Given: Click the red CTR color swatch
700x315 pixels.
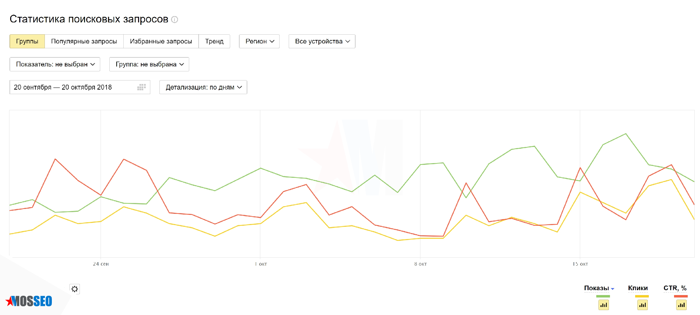Looking at the screenshot, I should tap(681, 296).
